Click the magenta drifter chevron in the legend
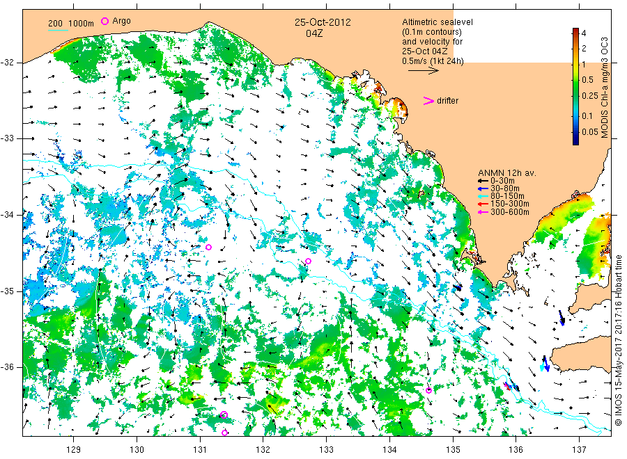 click(x=428, y=101)
